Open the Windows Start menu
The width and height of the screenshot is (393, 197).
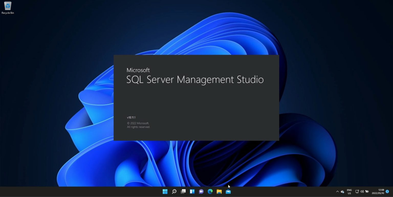coord(165,191)
